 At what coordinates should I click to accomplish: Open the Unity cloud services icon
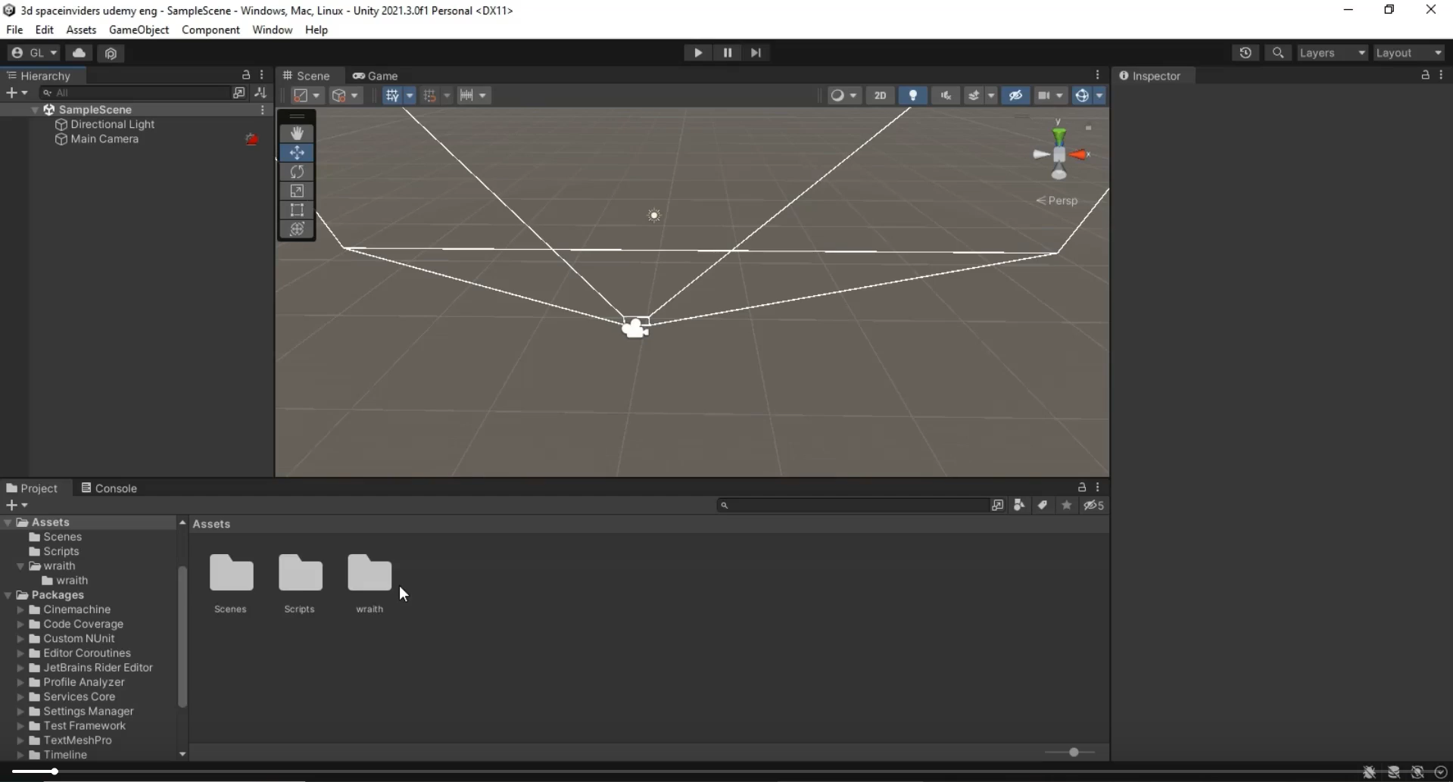point(79,52)
